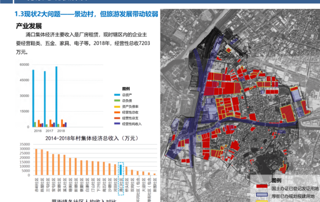Click the 60000 value on the chart axis

25,65
